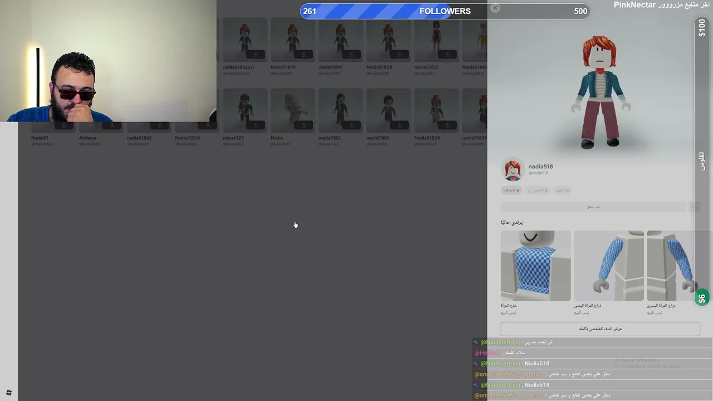Open the Nadia51824 avatar thumbnail
713x401 pixels.
437,110
